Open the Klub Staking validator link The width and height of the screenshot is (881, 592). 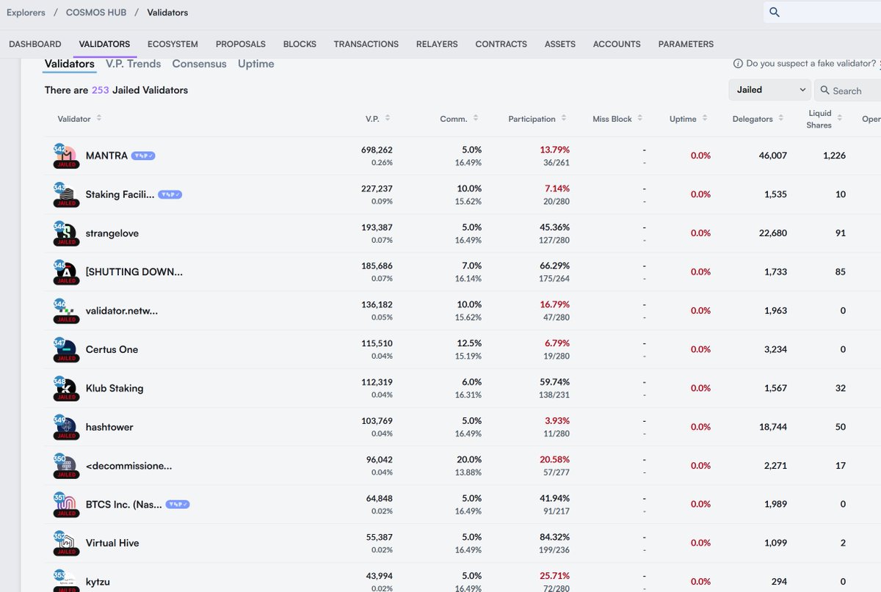(x=115, y=388)
